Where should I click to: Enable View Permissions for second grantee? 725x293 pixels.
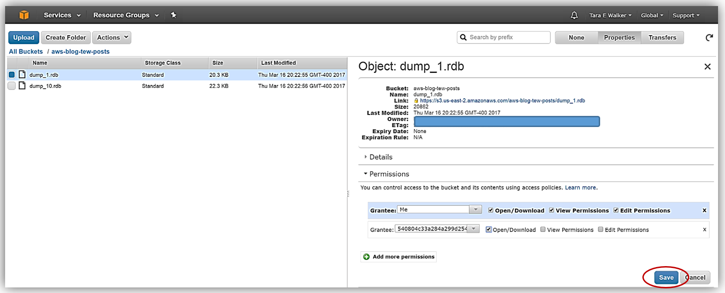coord(543,229)
